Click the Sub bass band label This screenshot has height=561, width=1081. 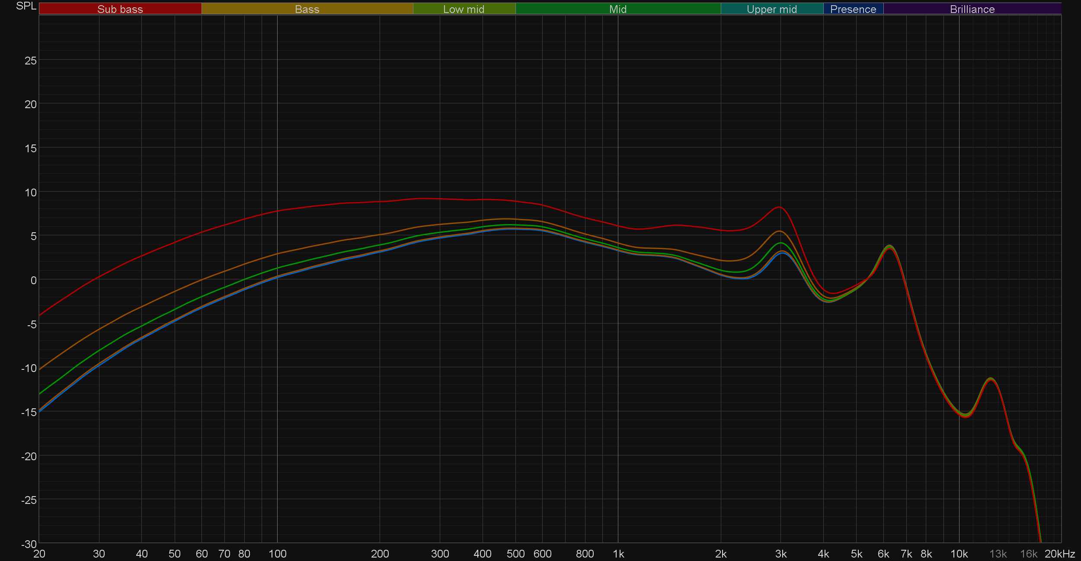click(120, 9)
